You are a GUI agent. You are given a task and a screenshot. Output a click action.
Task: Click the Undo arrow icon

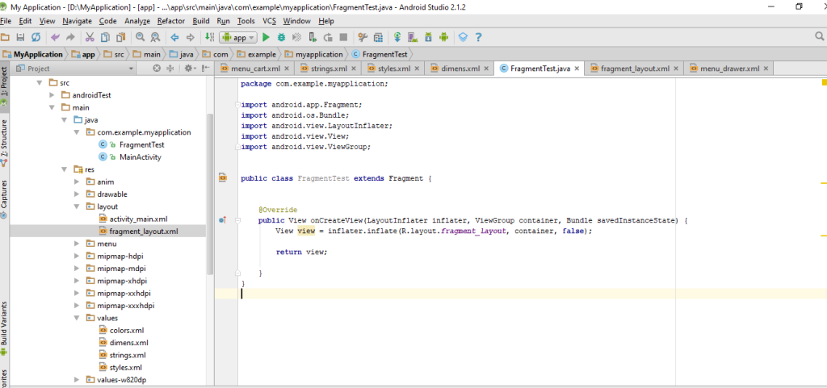pos(55,37)
